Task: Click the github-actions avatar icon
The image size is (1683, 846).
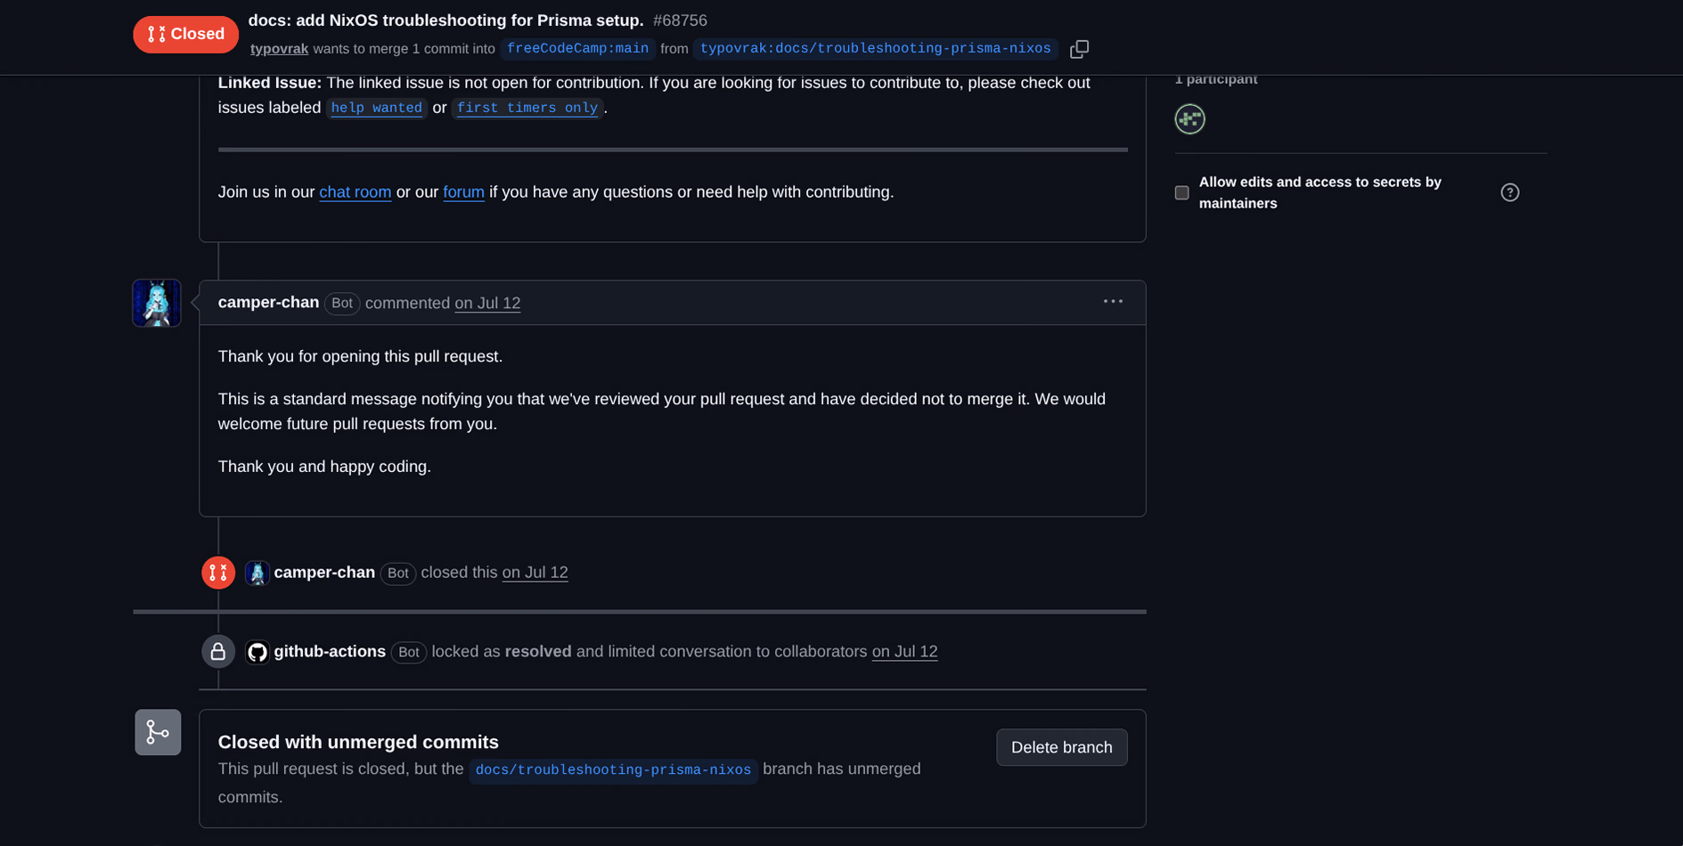Action: [x=257, y=652]
